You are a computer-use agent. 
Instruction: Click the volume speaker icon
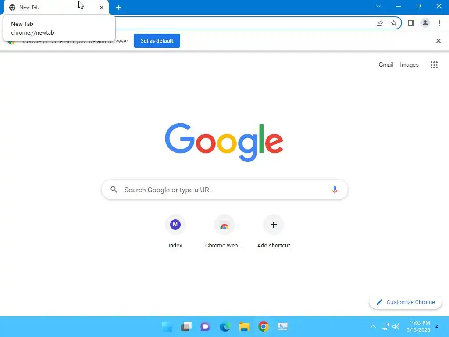tap(396, 326)
